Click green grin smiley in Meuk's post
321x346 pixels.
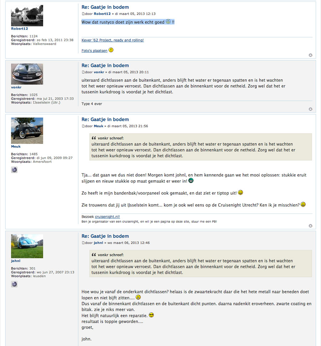click(191, 181)
